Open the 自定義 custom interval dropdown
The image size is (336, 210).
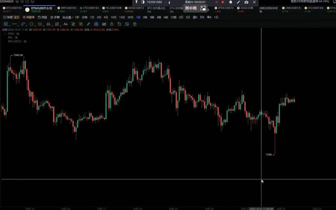68,17
